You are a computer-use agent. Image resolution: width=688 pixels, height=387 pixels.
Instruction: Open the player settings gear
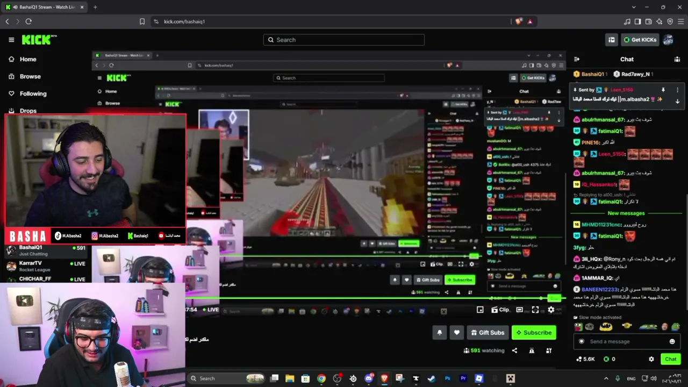coord(551,310)
